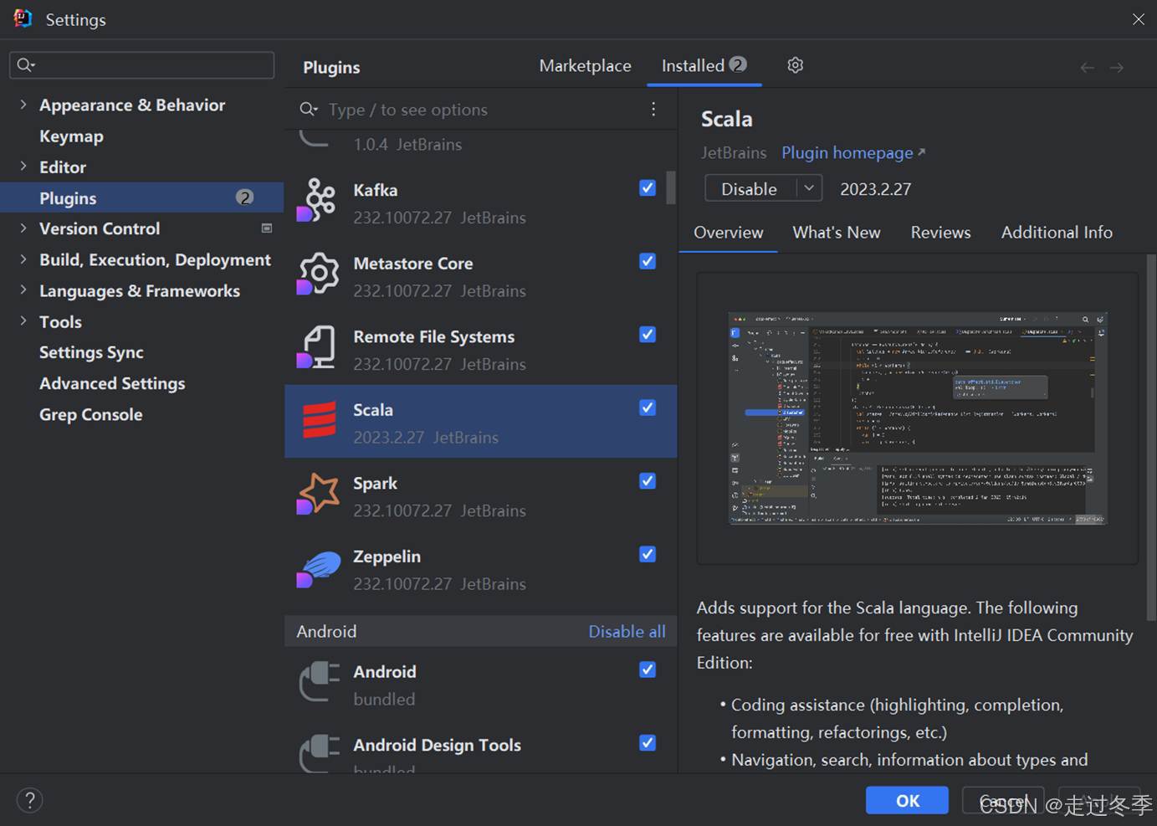Expand Build, Execution, Deployment section
Viewport: 1157px width, 826px height.
tap(23, 259)
